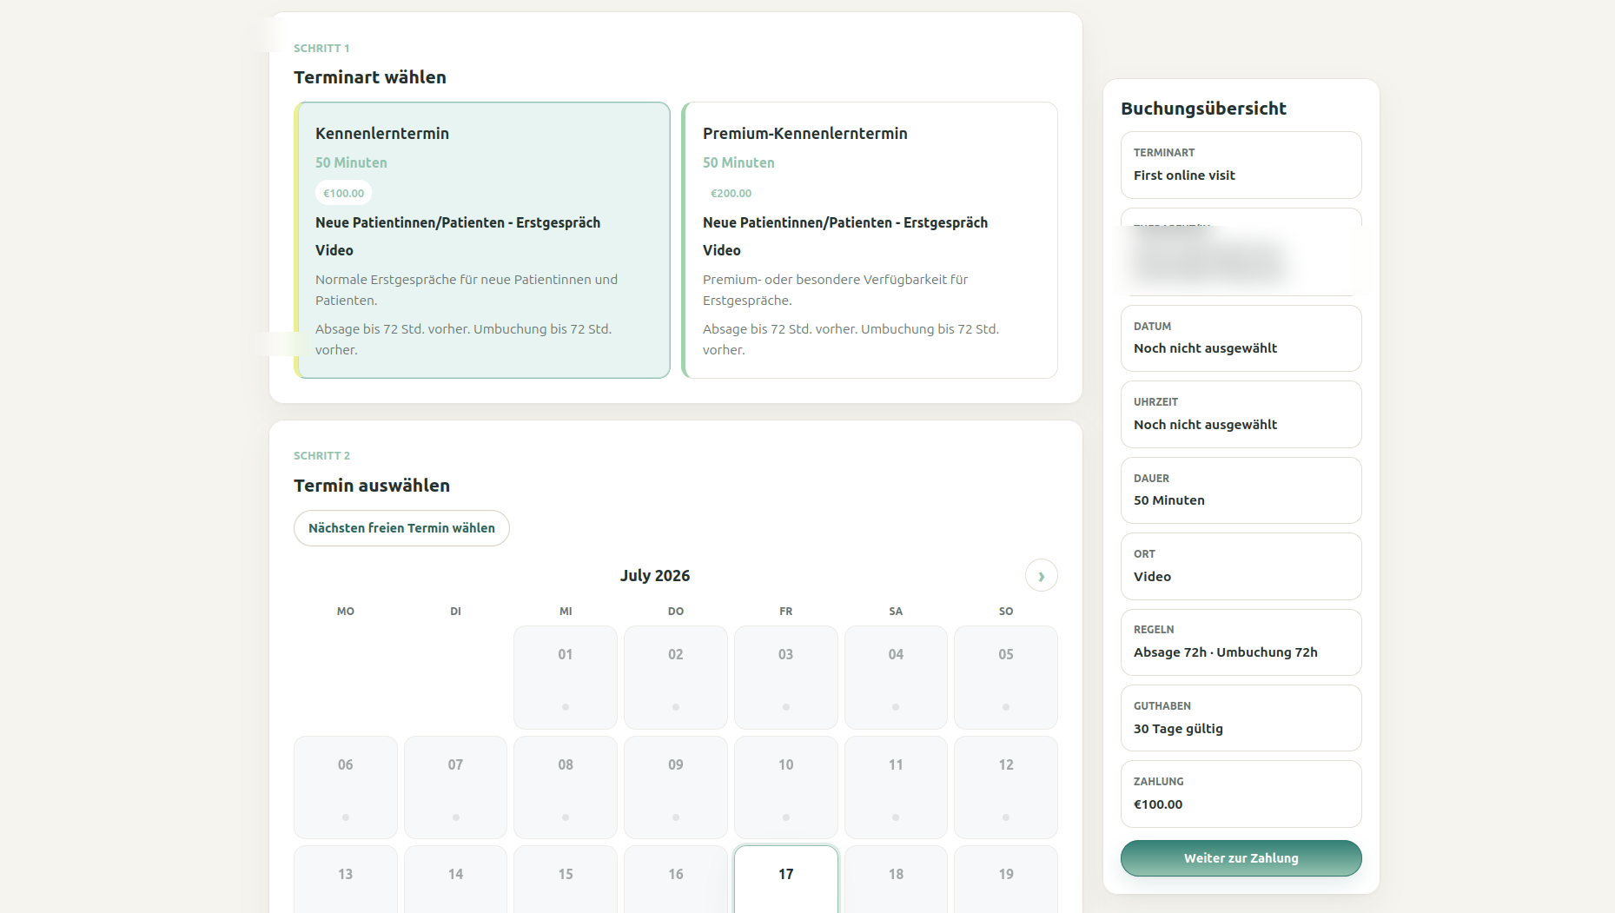1615x913 pixels.
Task: Click the MO weekday header
Action: coord(346,612)
